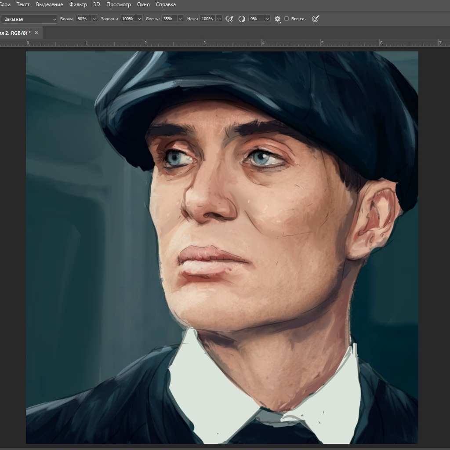Open the Выделение menu
Viewport: 450px width, 450px height.
[49, 4]
